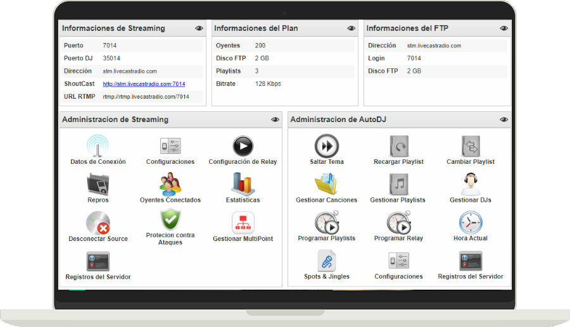Open Gestionar MultiPoint network icon

(243, 223)
